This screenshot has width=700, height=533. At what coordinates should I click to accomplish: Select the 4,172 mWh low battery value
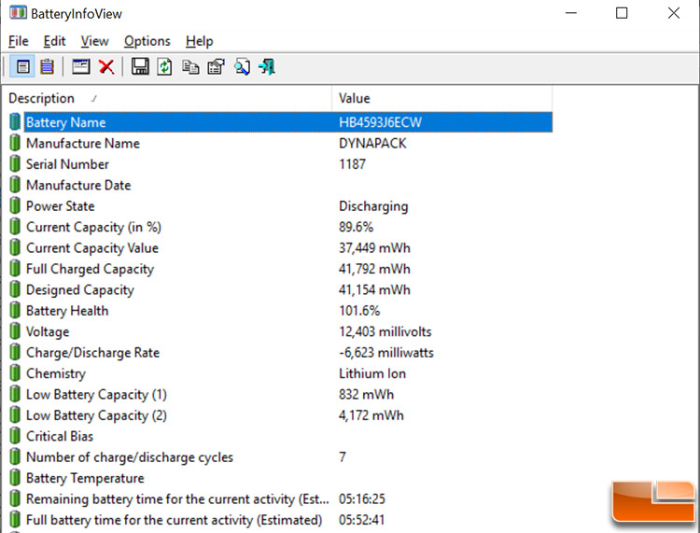pyautogui.click(x=371, y=415)
